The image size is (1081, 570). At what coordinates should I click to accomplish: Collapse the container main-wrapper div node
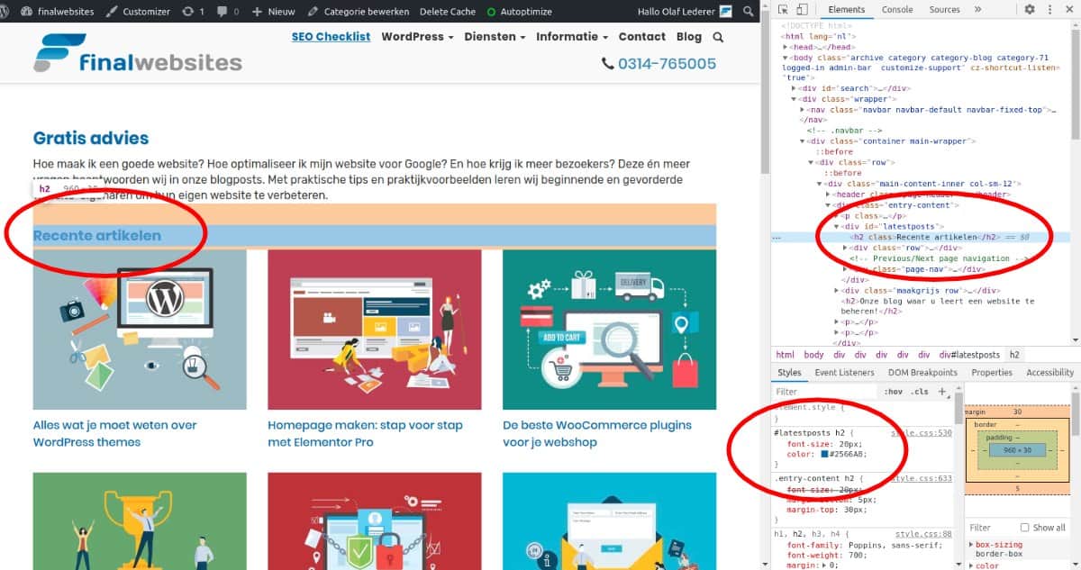tap(803, 141)
